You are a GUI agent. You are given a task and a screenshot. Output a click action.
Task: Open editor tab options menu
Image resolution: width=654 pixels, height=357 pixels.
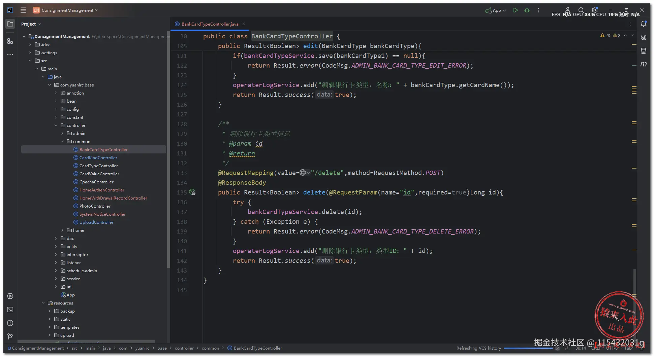630,24
